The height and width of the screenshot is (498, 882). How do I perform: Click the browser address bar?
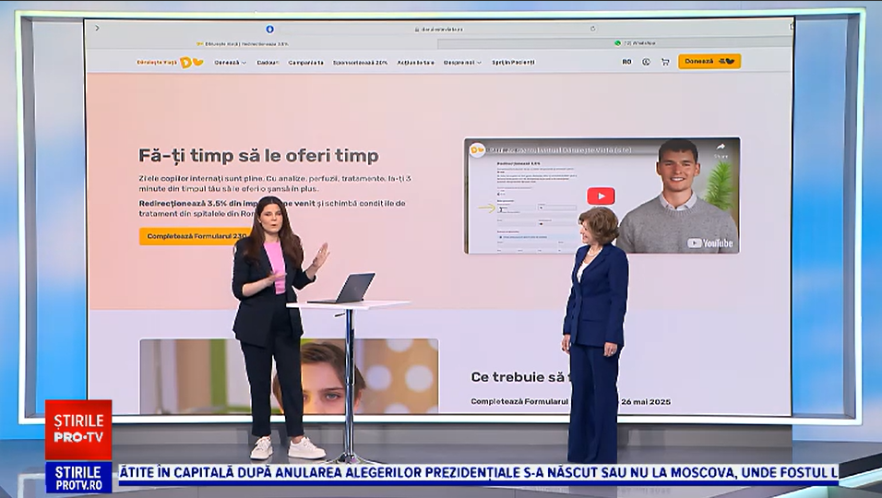click(x=437, y=29)
